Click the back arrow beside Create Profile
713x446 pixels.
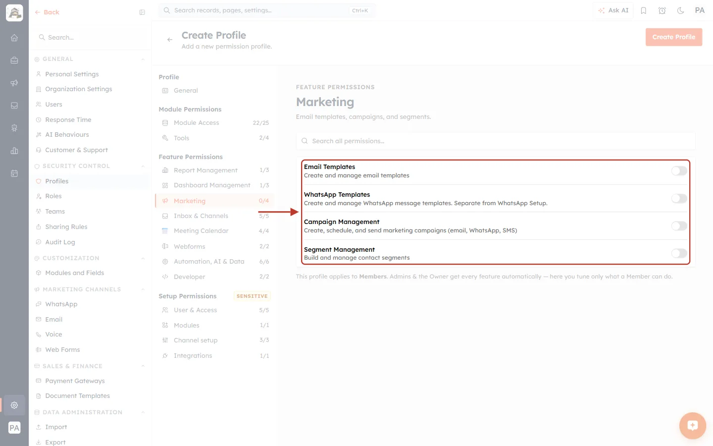coord(170,40)
